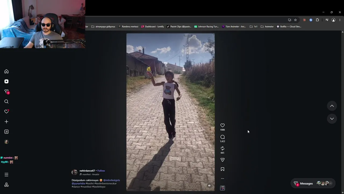
Task: Go to Instagram Home from sidebar
Action: click(6, 71)
